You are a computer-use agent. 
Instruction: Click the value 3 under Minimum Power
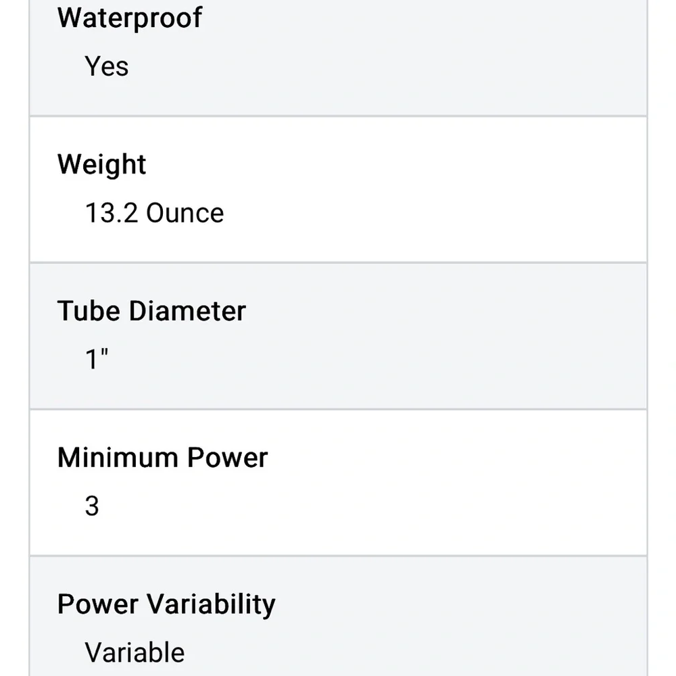(x=92, y=506)
